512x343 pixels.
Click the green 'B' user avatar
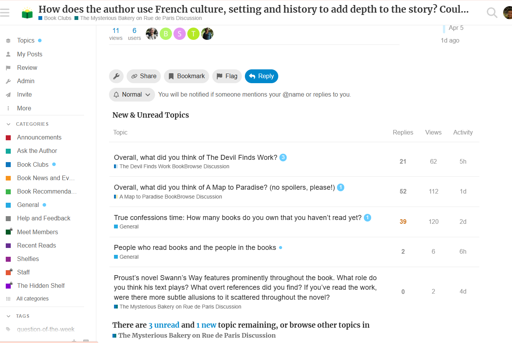[x=166, y=34]
